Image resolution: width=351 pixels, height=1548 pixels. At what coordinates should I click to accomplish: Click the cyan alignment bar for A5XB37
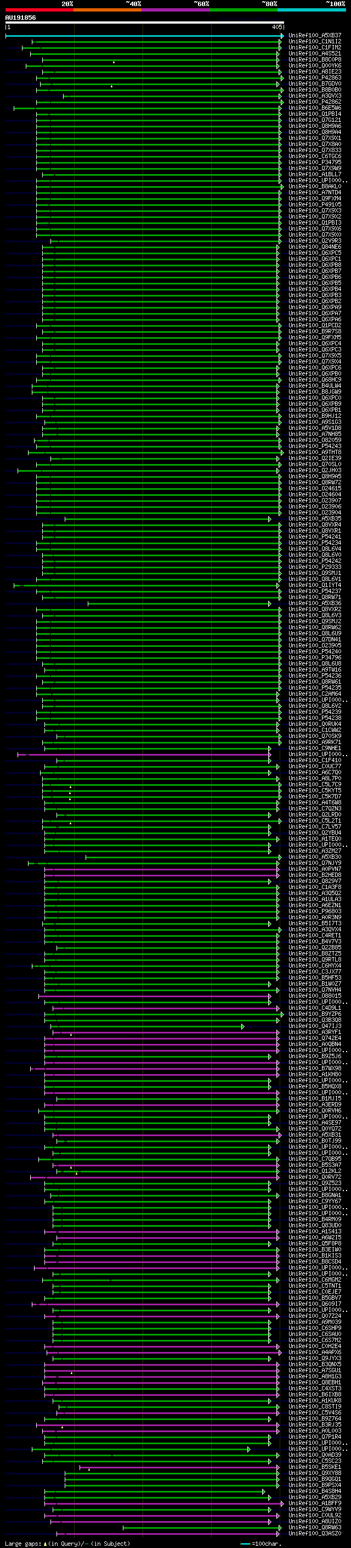click(x=144, y=36)
